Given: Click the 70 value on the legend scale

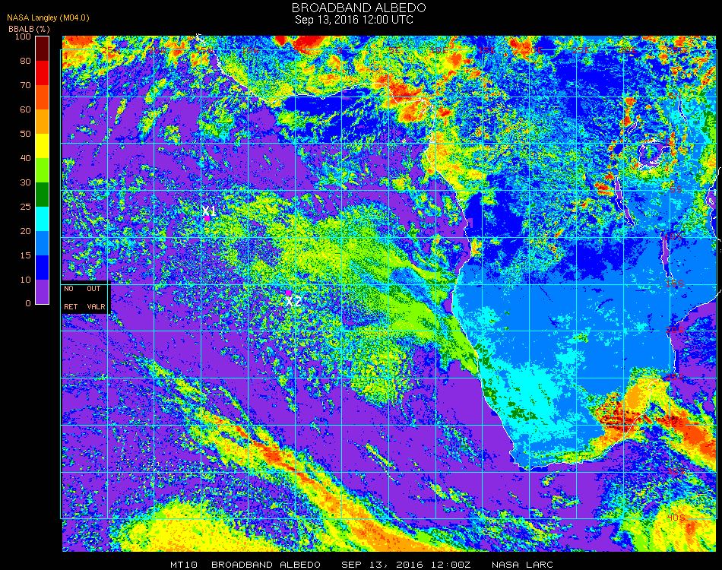Looking at the screenshot, I should click(25, 85).
